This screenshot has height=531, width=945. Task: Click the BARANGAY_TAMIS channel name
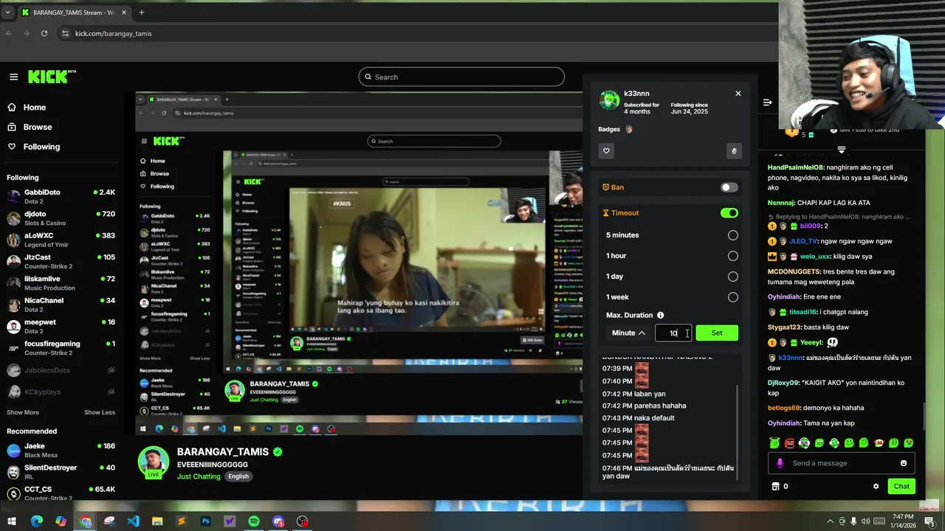pyautogui.click(x=223, y=451)
